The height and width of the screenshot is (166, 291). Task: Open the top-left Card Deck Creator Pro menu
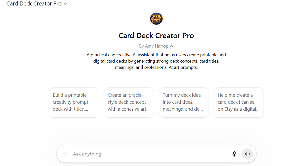coord(34,4)
